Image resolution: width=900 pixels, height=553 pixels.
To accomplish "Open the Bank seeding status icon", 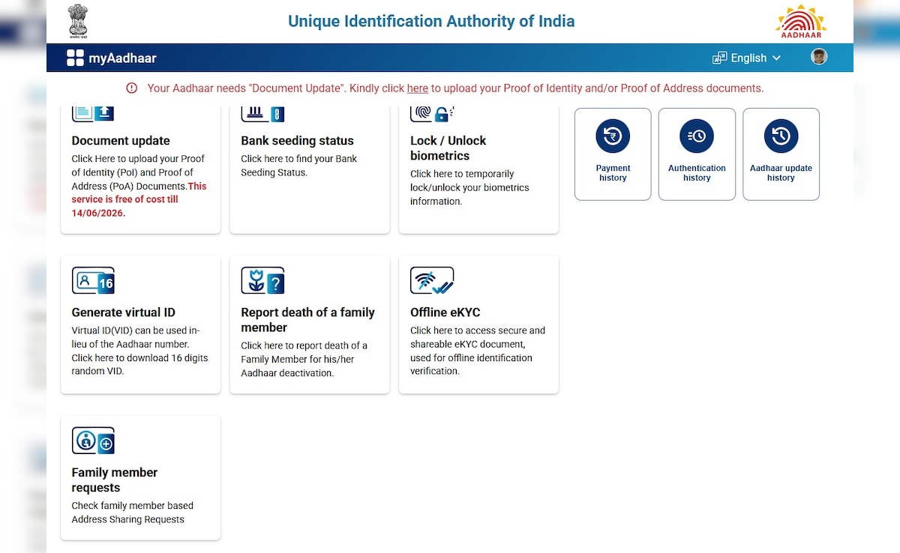I will tap(262, 114).
